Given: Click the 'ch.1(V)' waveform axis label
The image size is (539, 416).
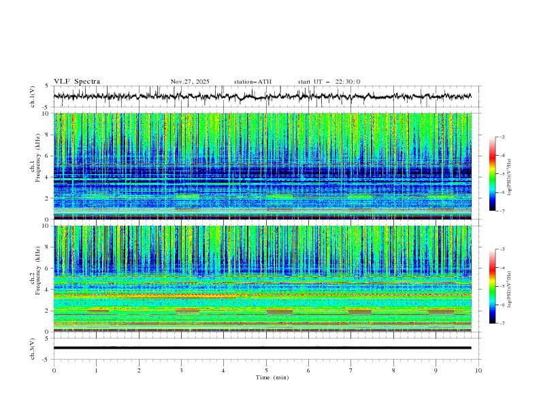Looking at the screenshot, I should (33, 97).
